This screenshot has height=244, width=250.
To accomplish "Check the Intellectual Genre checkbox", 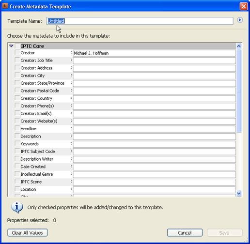I will click(x=17, y=174).
